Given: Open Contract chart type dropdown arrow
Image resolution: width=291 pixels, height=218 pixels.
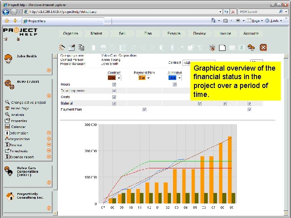Looking at the screenshot, I should pos(119,78).
